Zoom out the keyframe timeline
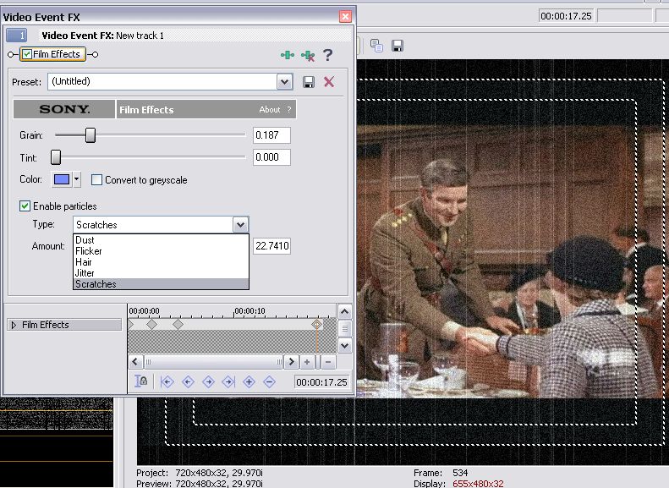The height and width of the screenshot is (488, 669). coord(328,362)
